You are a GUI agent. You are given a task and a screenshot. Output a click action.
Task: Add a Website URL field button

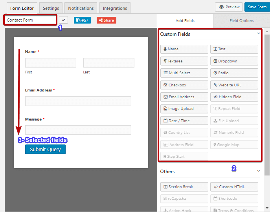(234, 85)
